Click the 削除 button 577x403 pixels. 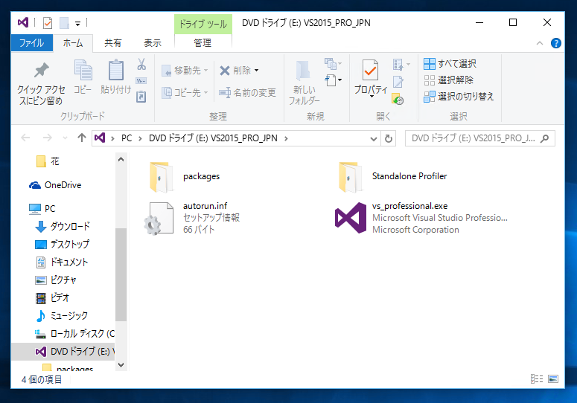[x=235, y=70]
